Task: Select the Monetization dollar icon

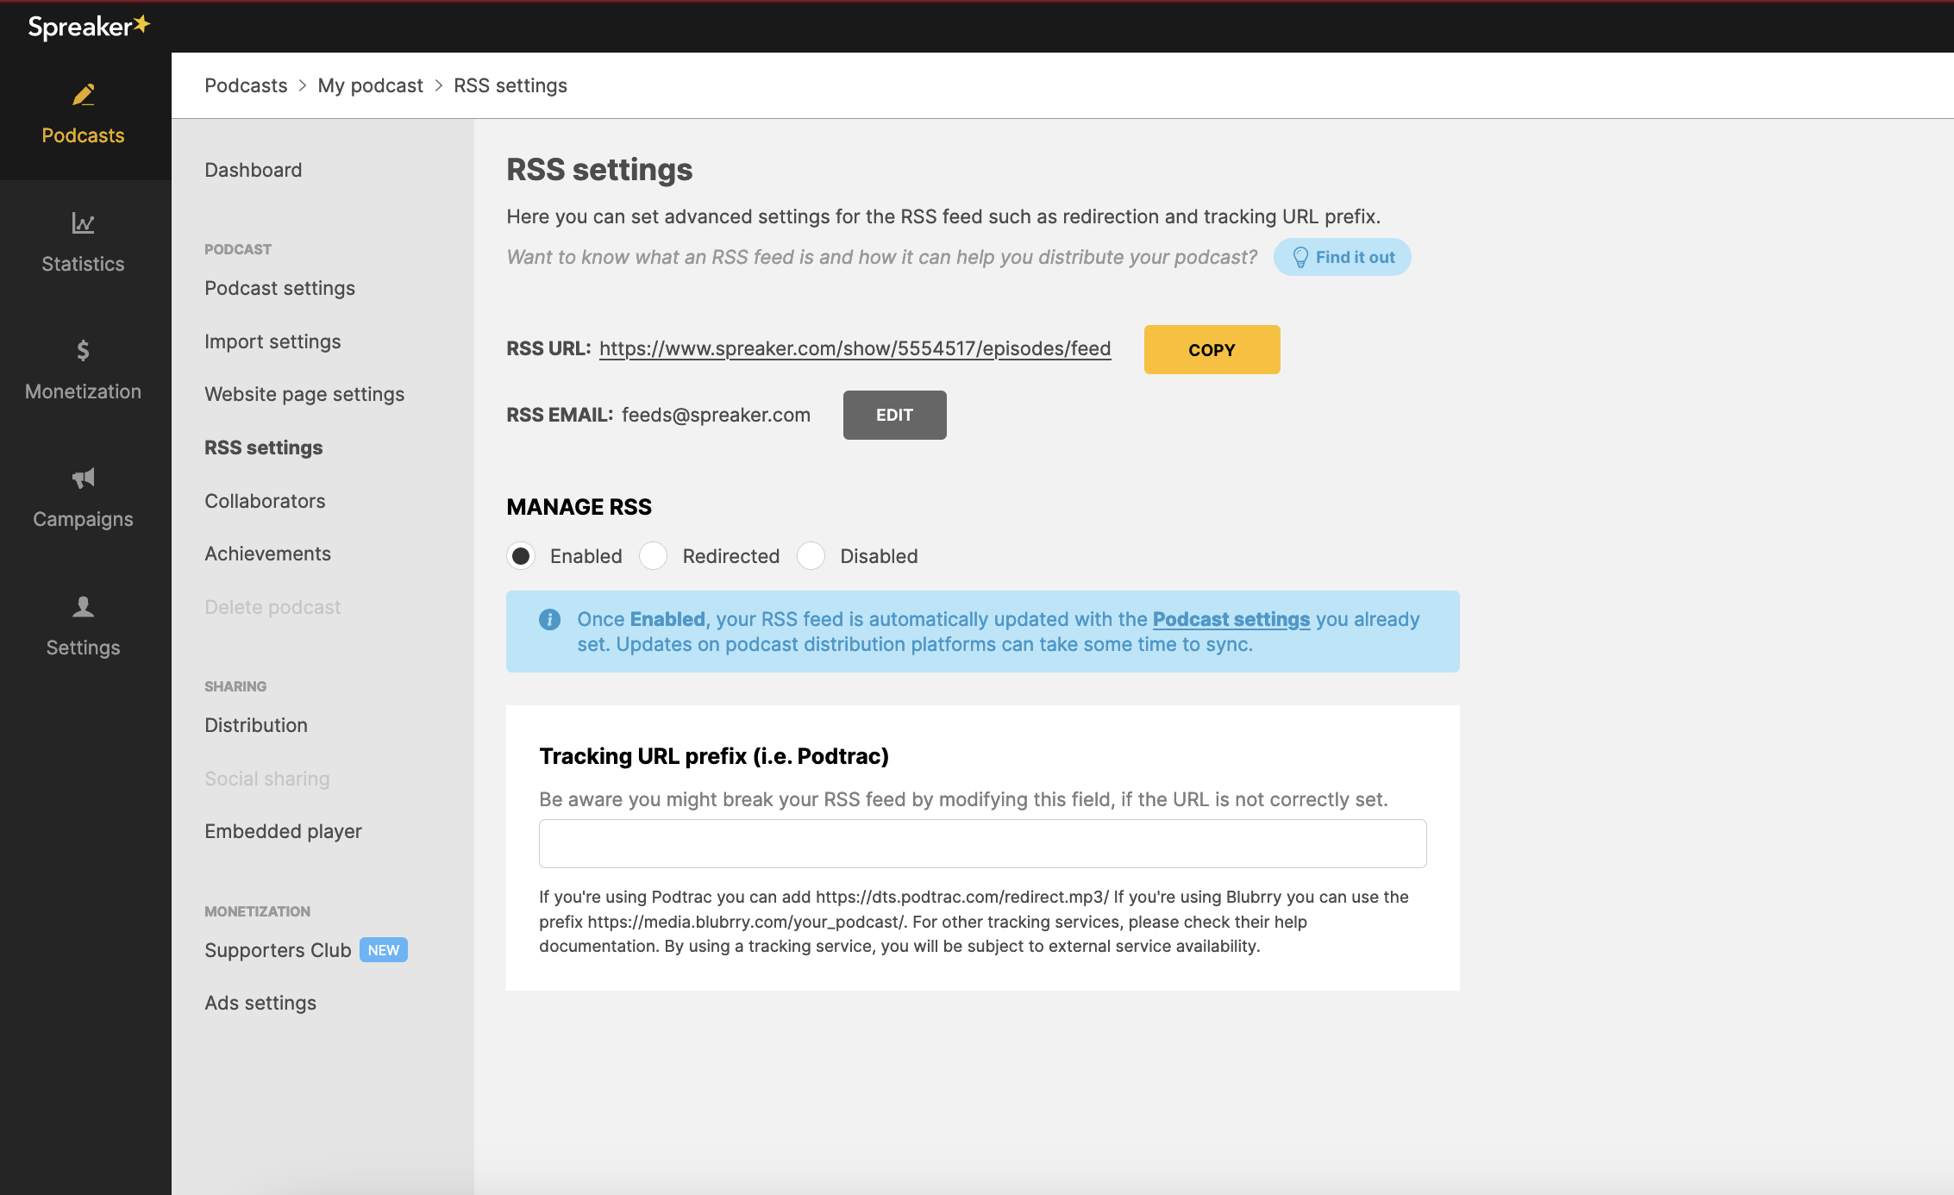Action: [83, 350]
